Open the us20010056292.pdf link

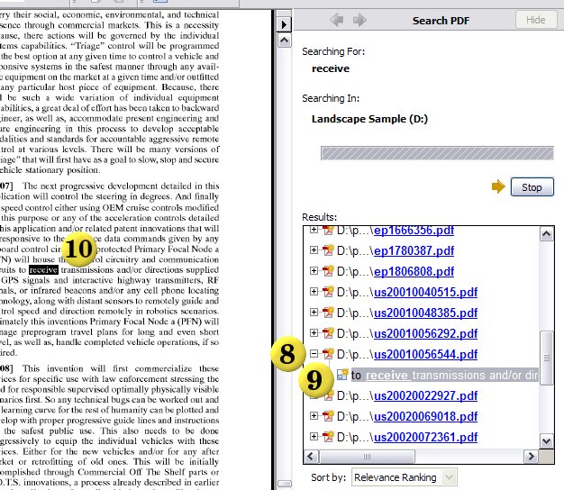[426, 333]
